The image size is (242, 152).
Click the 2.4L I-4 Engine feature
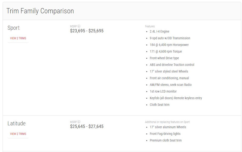(x=159, y=31)
